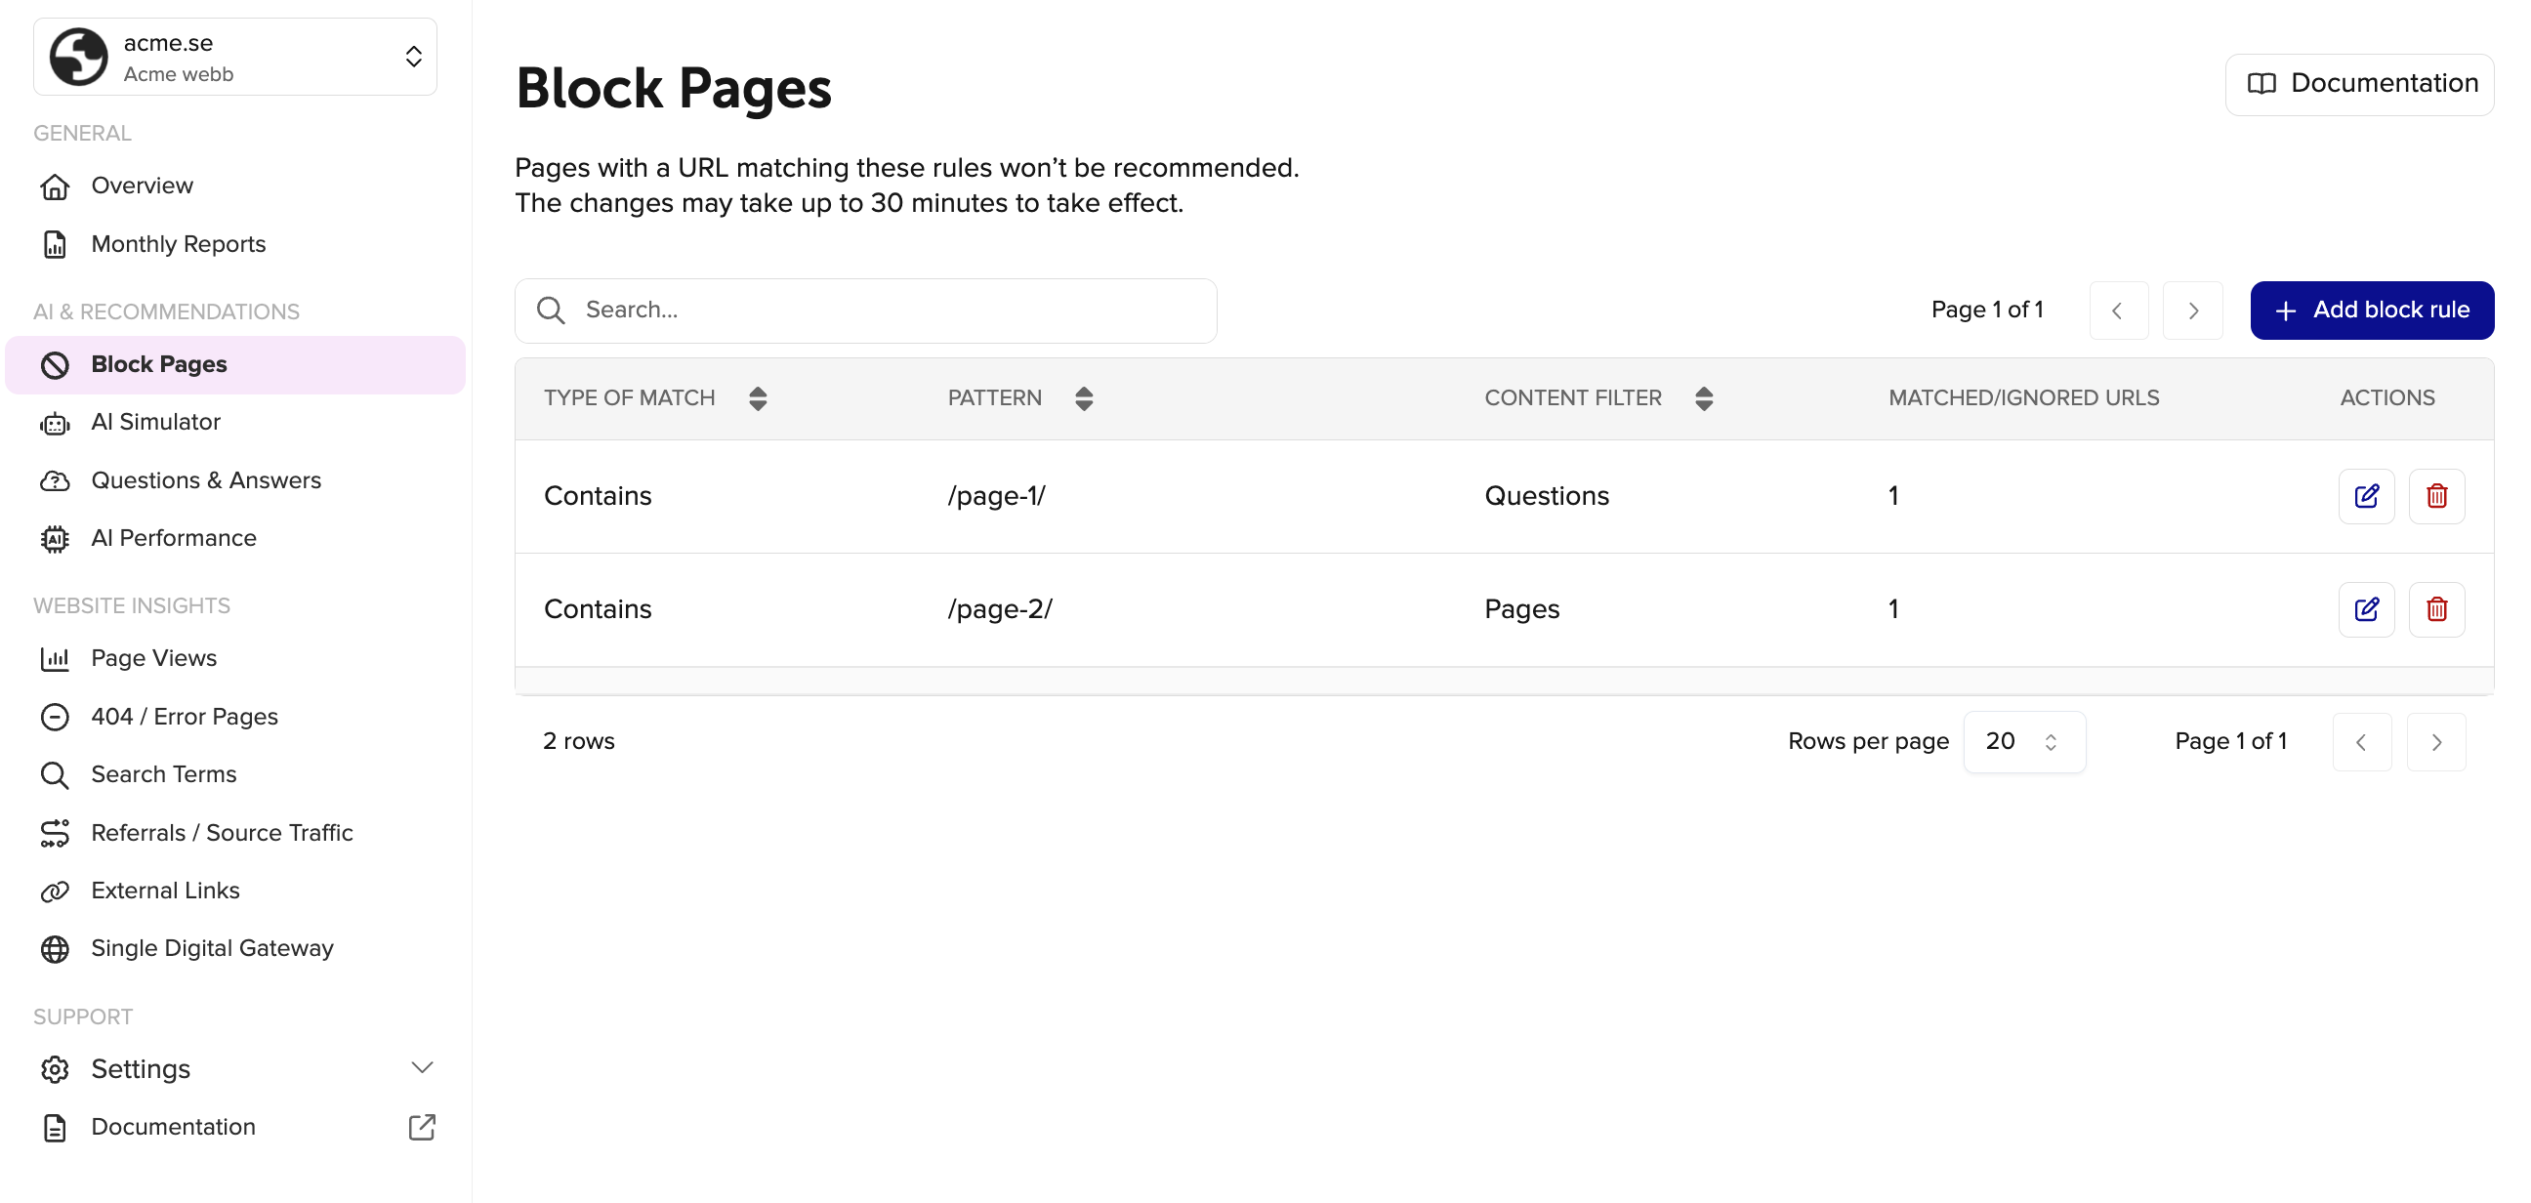Edit the /page-2/ block rule

pos(2366,608)
